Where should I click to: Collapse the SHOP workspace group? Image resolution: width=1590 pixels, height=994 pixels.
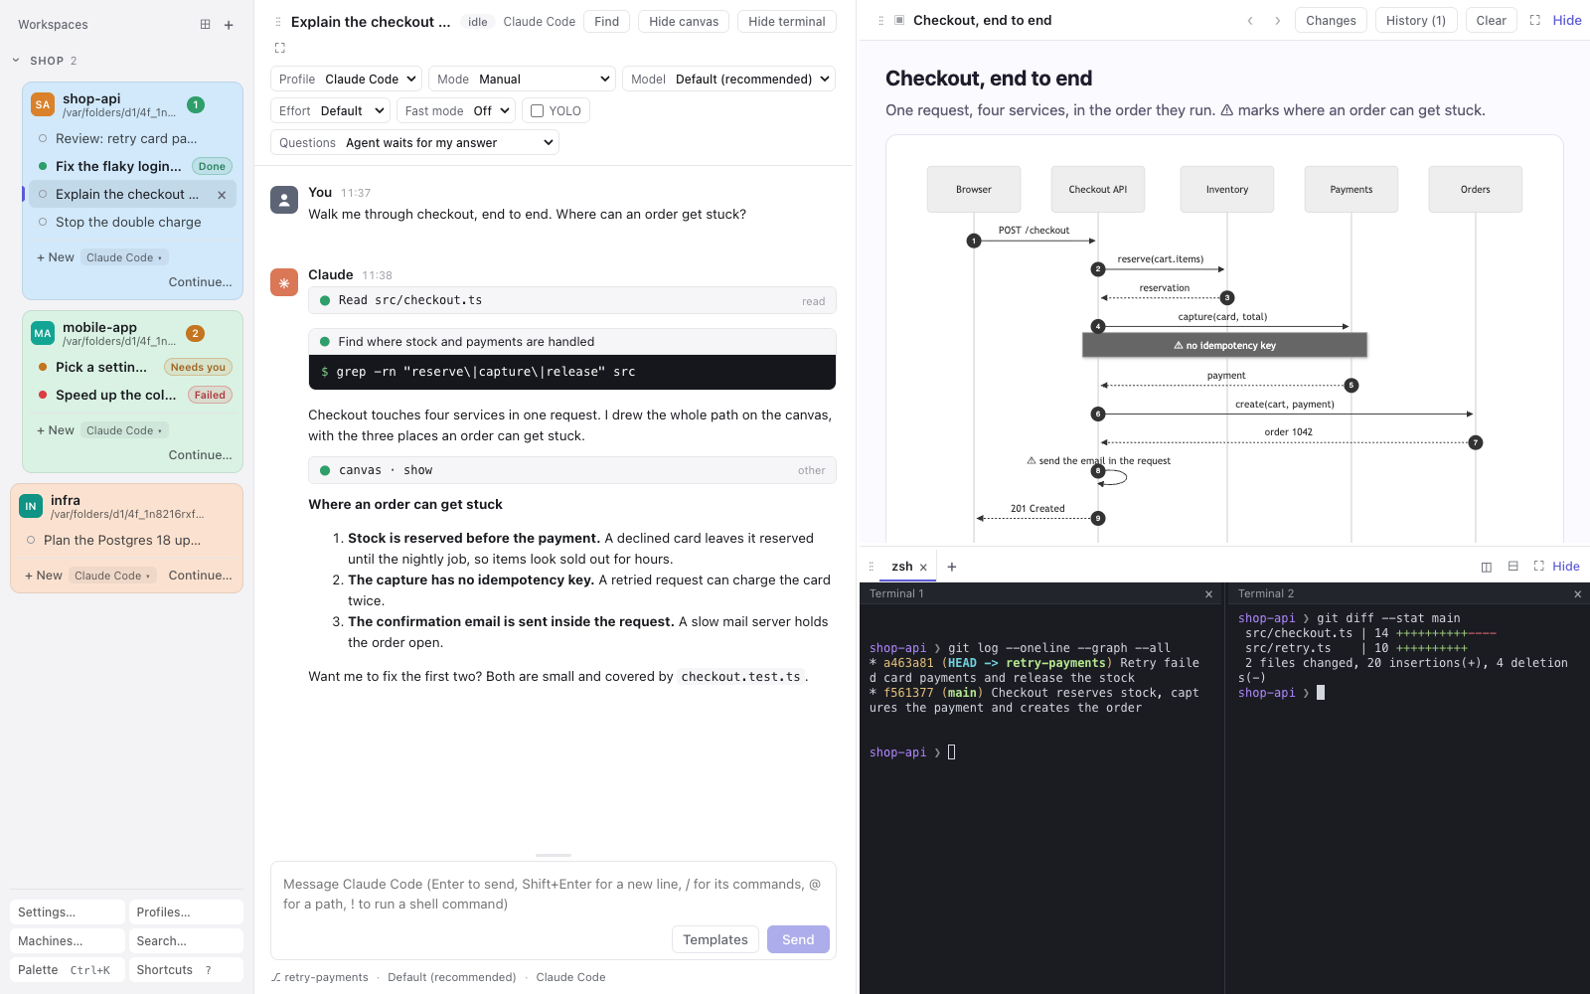16,61
